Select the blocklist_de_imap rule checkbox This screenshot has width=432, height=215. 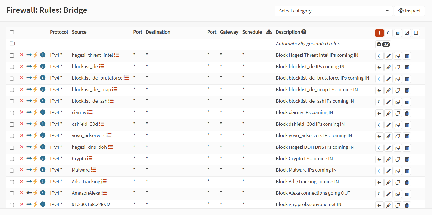pyautogui.click(x=12, y=90)
